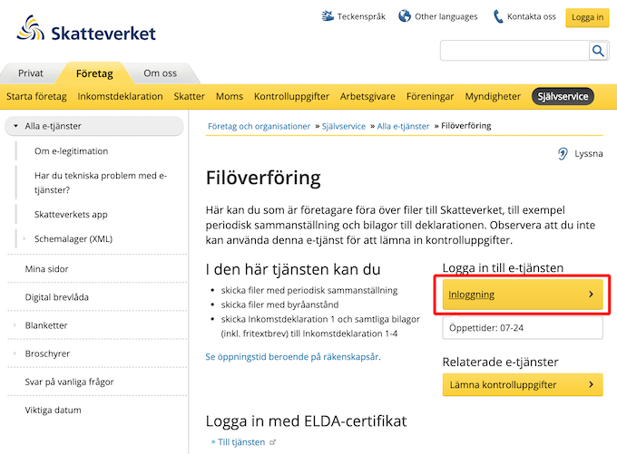The height and width of the screenshot is (454, 617).
Task: Follow the Se öppningstid beroende på räkenskapsår link
Action: (293, 356)
